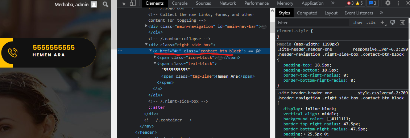This screenshot has width=410, height=138.
Task: Toggle the device toolbar icon
Action: (133, 3)
